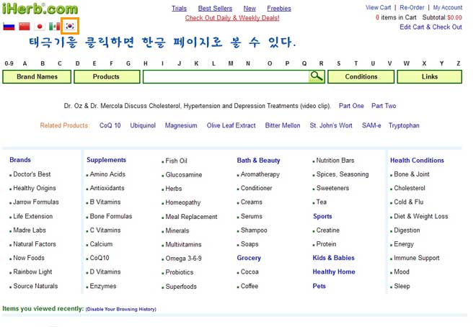This screenshot has height=327, width=476.
Task: Open the Conditions menu
Action: click(x=361, y=76)
